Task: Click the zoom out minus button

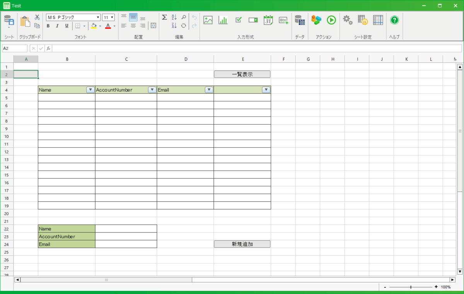Action: pyautogui.click(x=385, y=287)
